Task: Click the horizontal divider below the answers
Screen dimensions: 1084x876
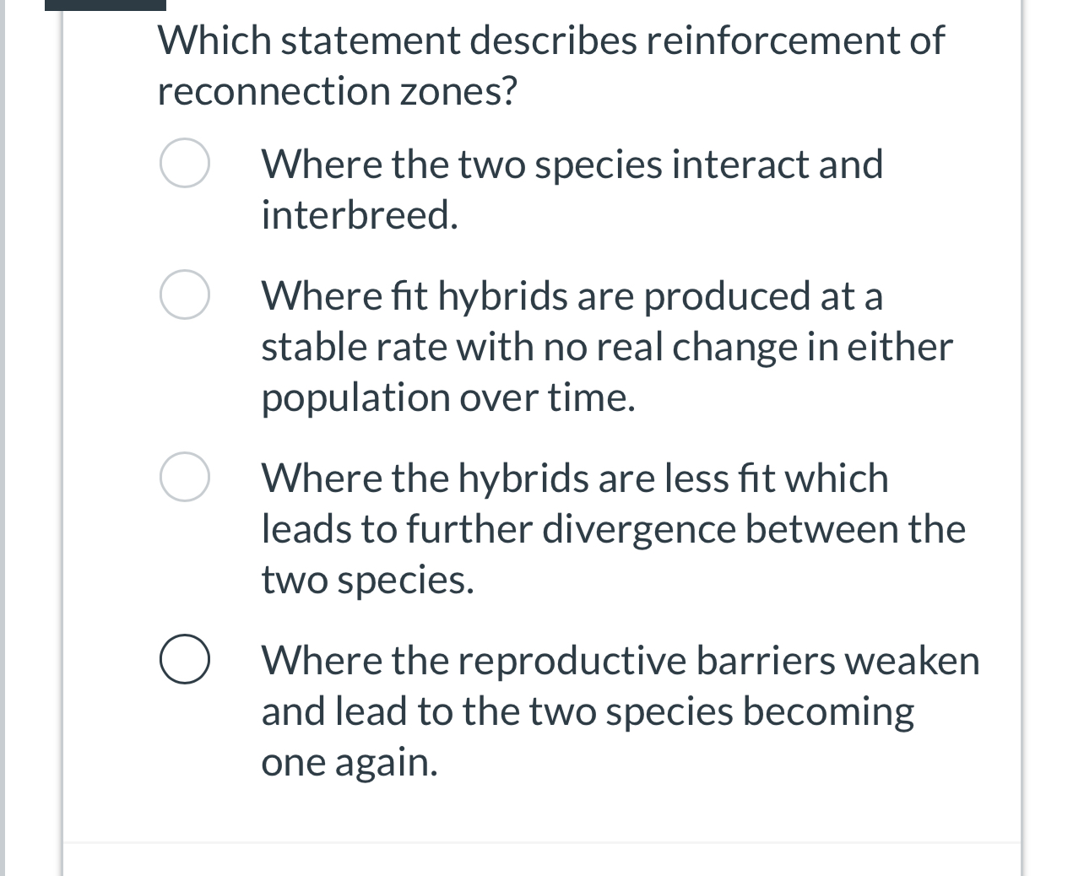Action: (541, 842)
